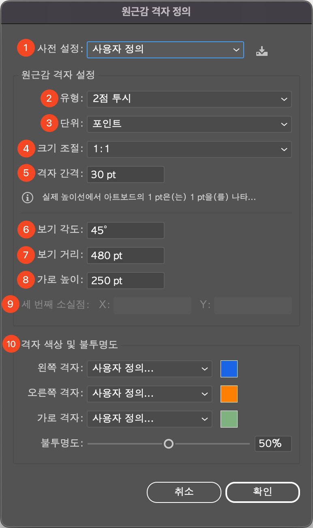
Task: Open the 사전 설정 preset dropdown
Action: tap(165, 49)
